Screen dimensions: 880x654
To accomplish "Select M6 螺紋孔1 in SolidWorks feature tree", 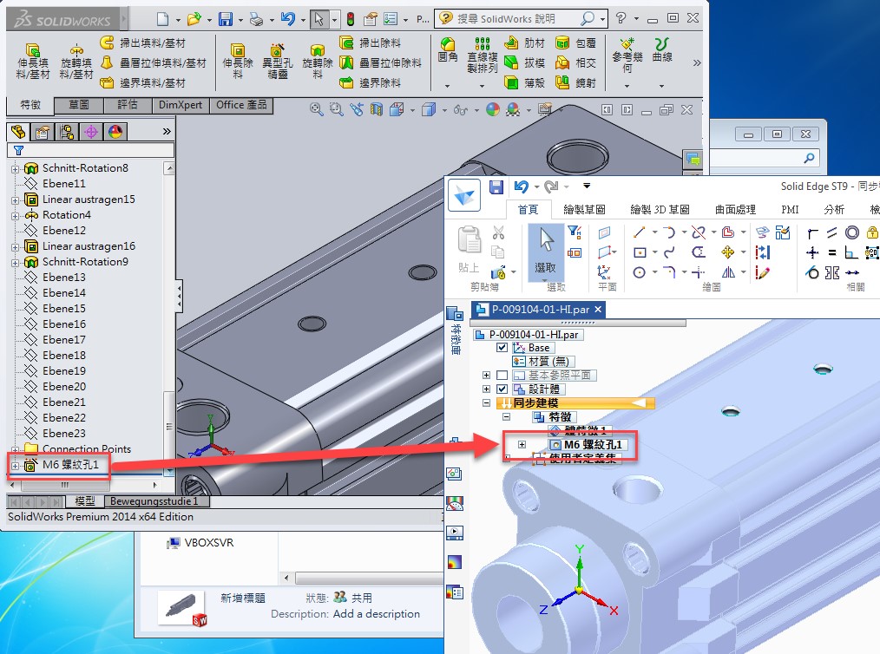I will [70, 464].
